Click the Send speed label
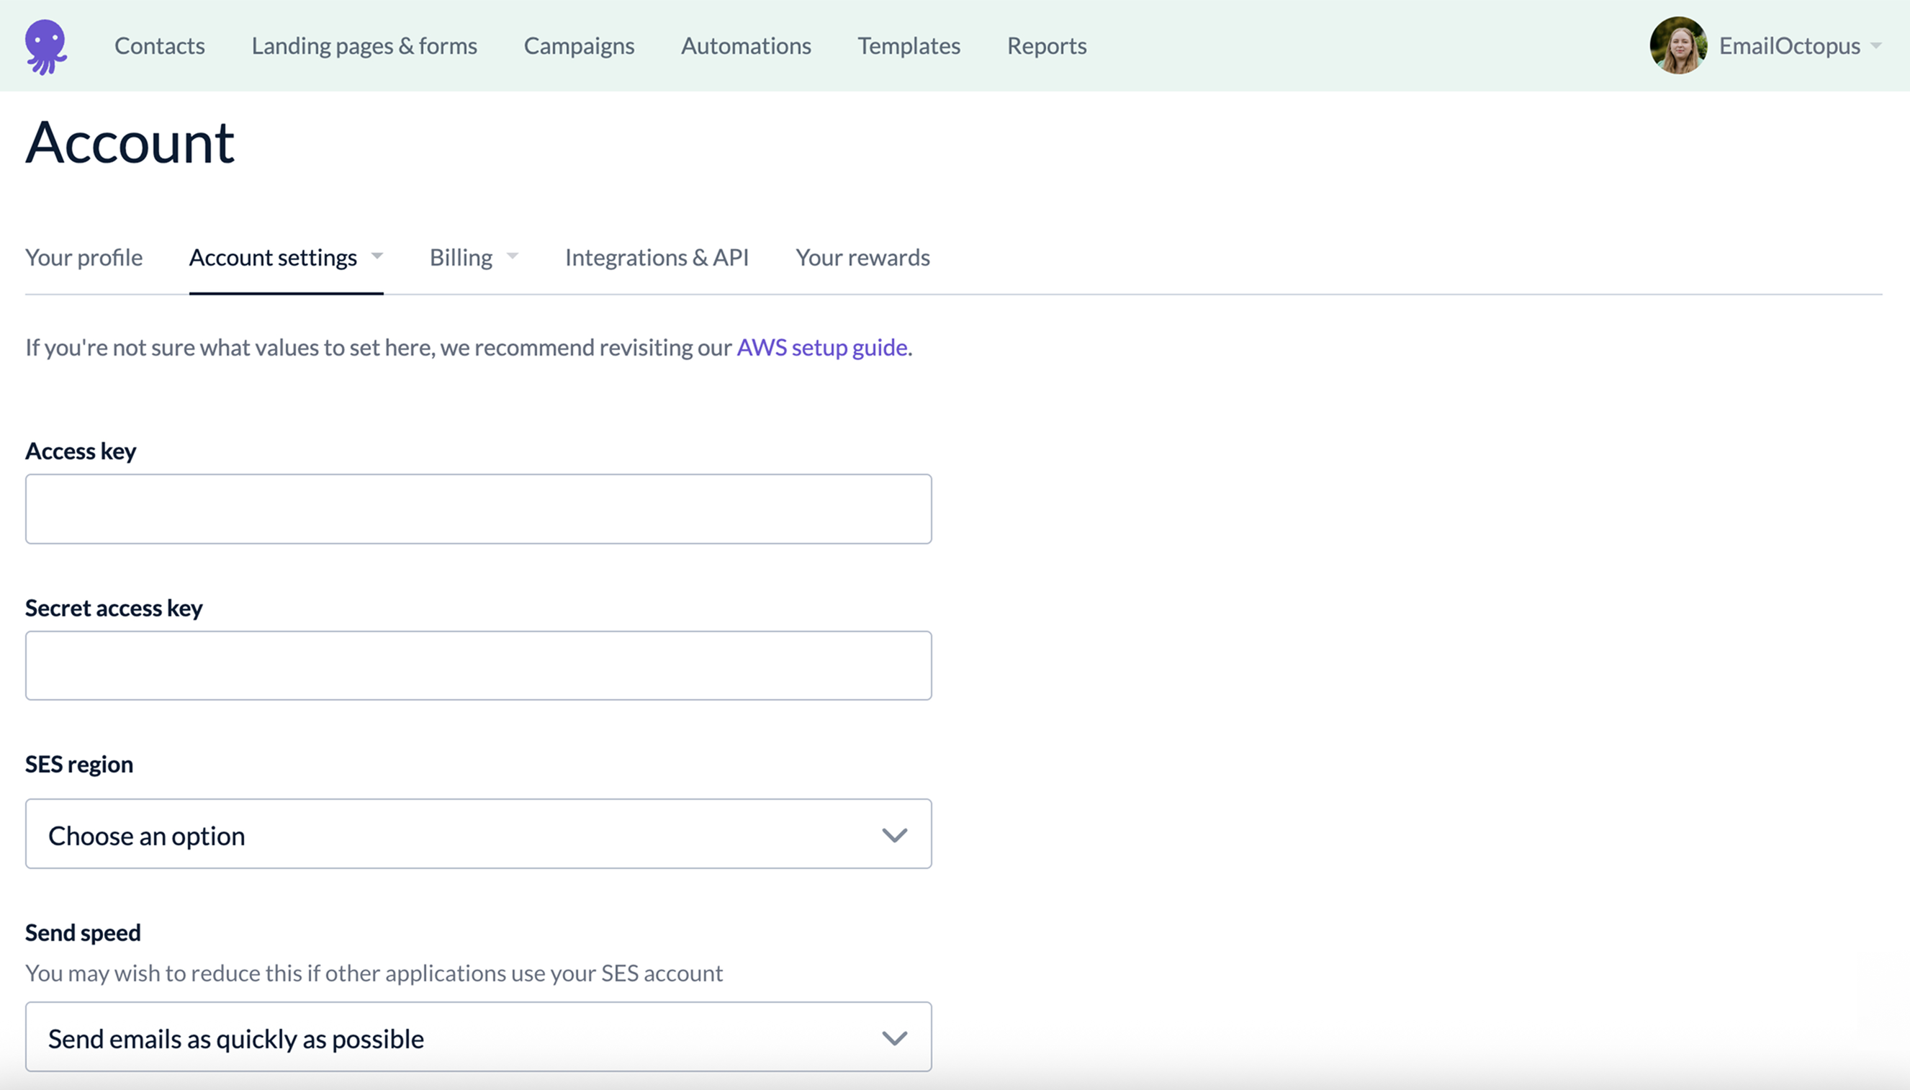Screen dimensions: 1910x1090 [x=83, y=932]
